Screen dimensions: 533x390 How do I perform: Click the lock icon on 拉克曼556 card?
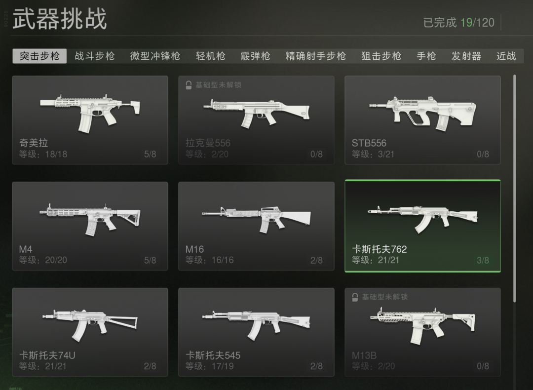point(189,85)
